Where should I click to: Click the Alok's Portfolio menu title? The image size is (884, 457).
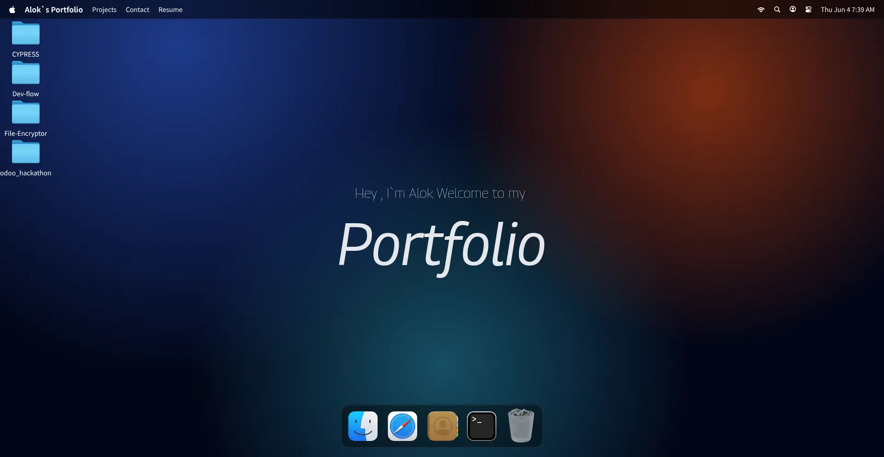point(54,10)
